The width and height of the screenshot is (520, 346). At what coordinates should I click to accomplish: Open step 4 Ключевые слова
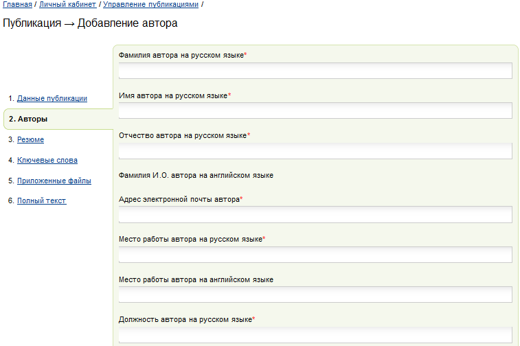point(47,160)
